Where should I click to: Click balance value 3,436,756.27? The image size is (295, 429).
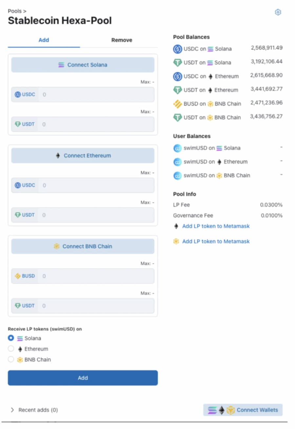266,116
